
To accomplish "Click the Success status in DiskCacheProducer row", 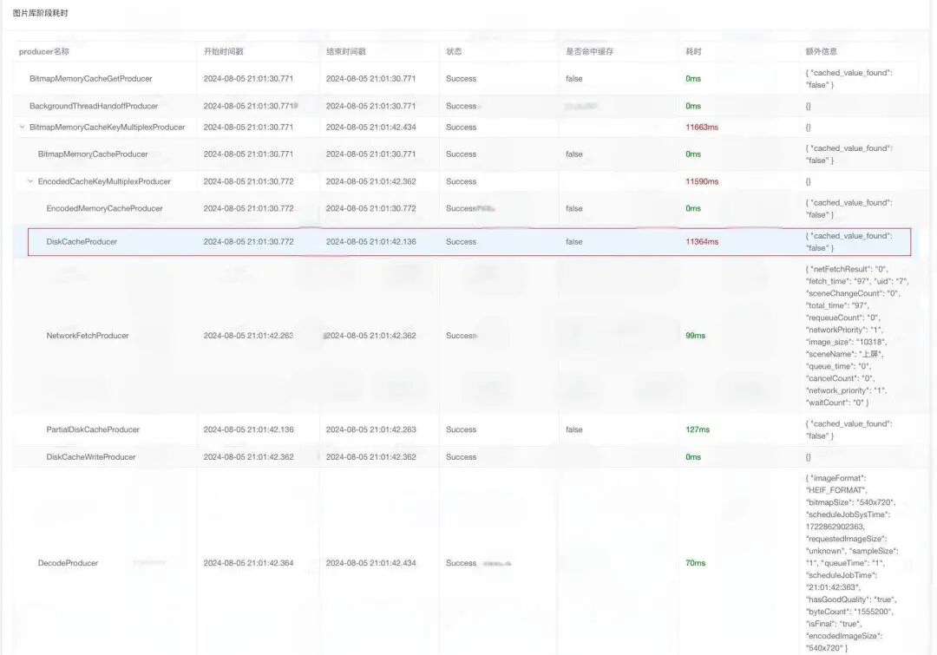I will point(462,241).
